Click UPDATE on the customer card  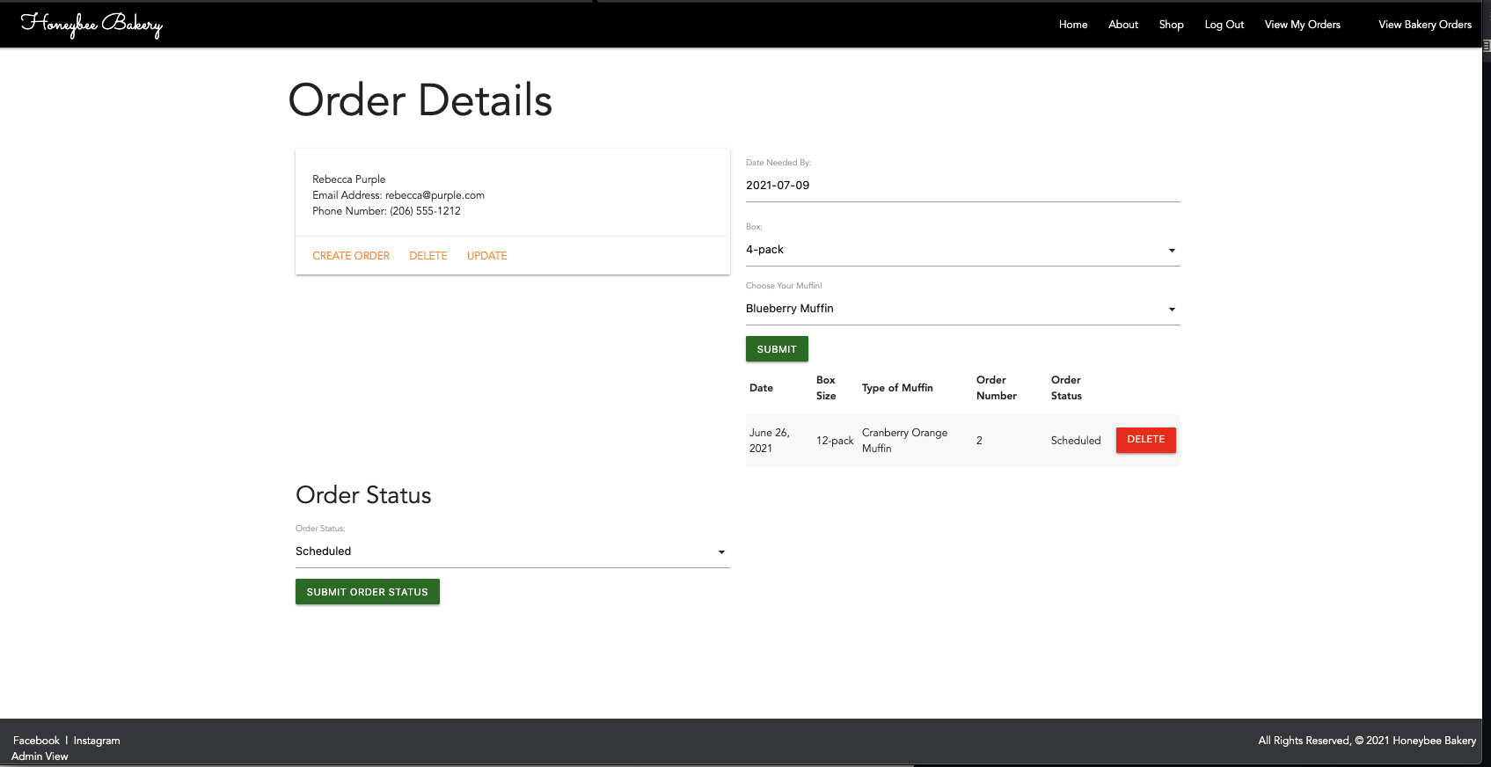click(x=487, y=256)
